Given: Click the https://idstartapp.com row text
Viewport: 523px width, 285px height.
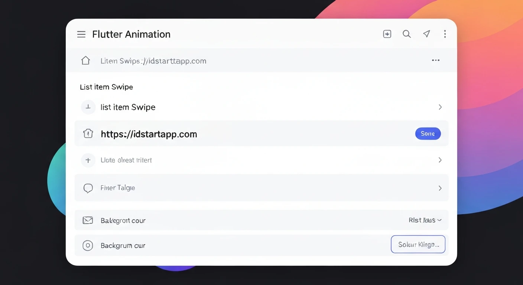Looking at the screenshot, I should point(149,134).
